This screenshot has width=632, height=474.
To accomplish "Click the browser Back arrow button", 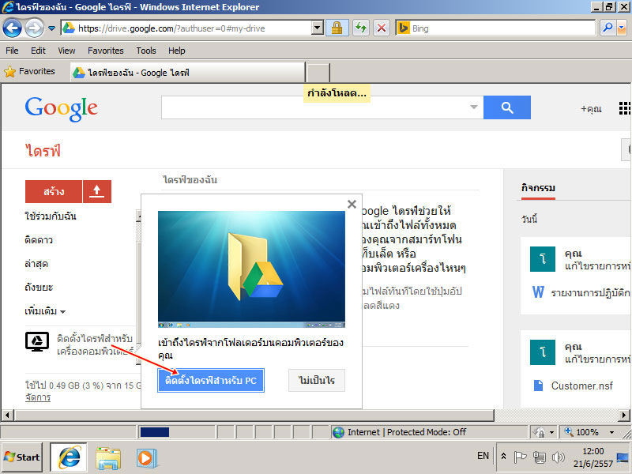I will 12,28.
